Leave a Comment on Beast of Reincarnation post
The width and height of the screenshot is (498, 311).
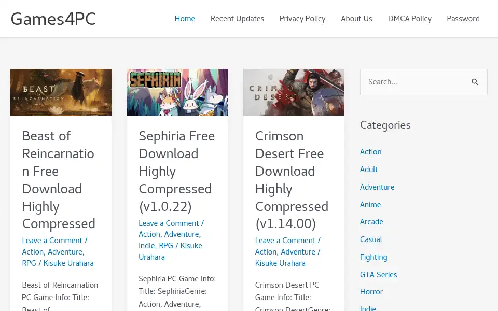click(x=52, y=241)
